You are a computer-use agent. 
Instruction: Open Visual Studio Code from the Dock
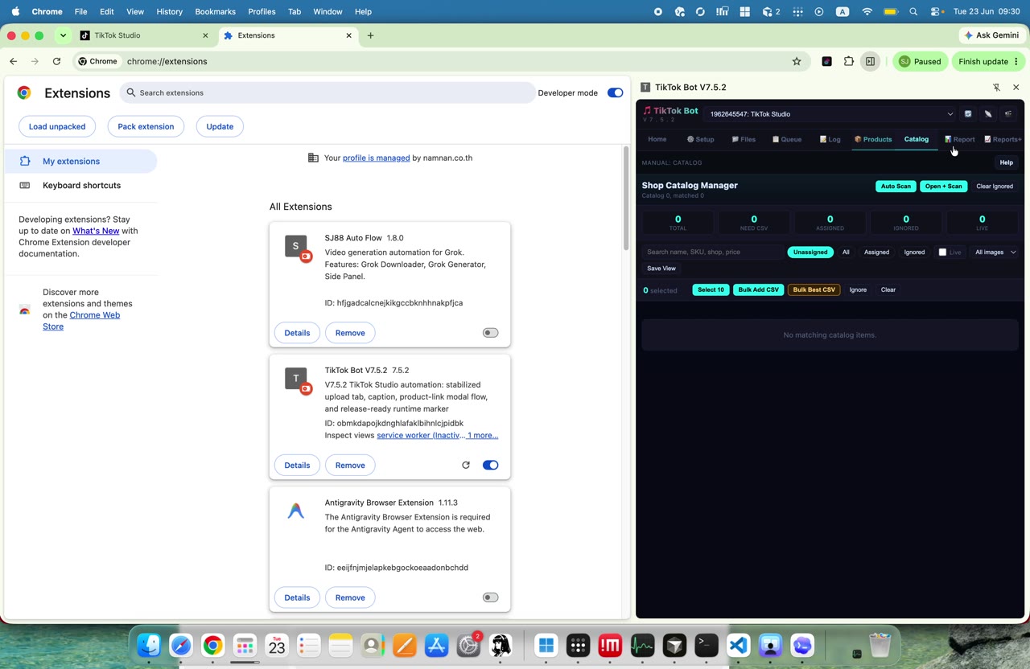[739, 645]
